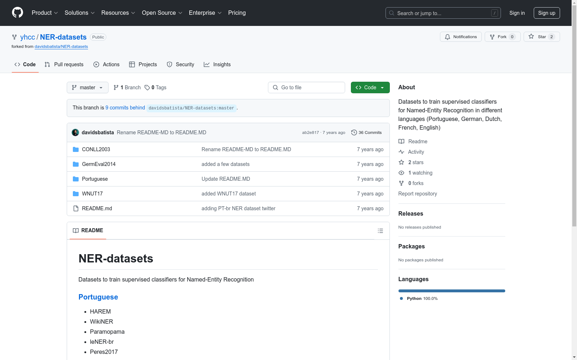Click the bell icon in Notifications
The image size is (577, 360).
pyautogui.click(x=448, y=37)
